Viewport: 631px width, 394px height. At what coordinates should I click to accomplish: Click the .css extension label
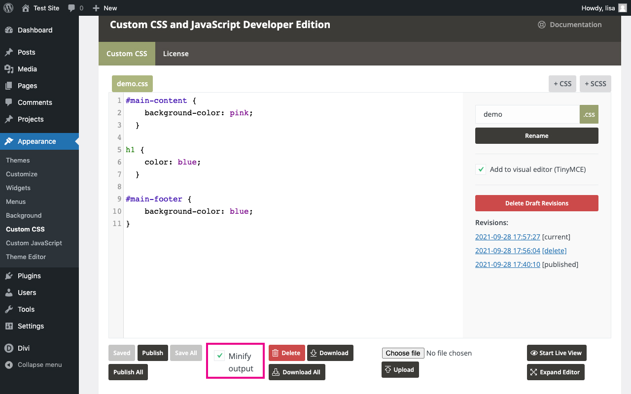click(x=589, y=114)
